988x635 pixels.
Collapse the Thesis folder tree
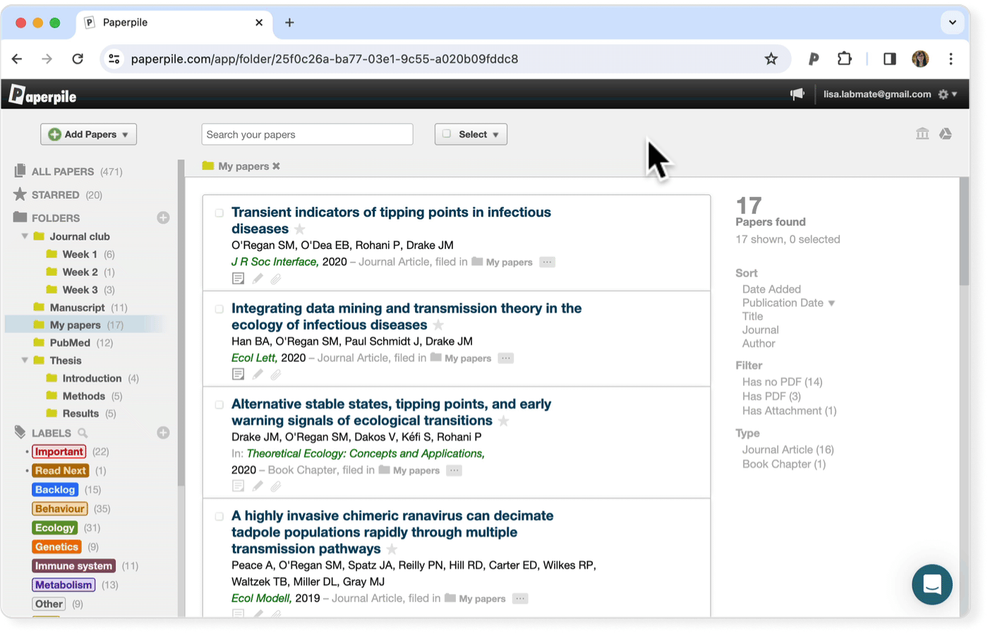24,360
